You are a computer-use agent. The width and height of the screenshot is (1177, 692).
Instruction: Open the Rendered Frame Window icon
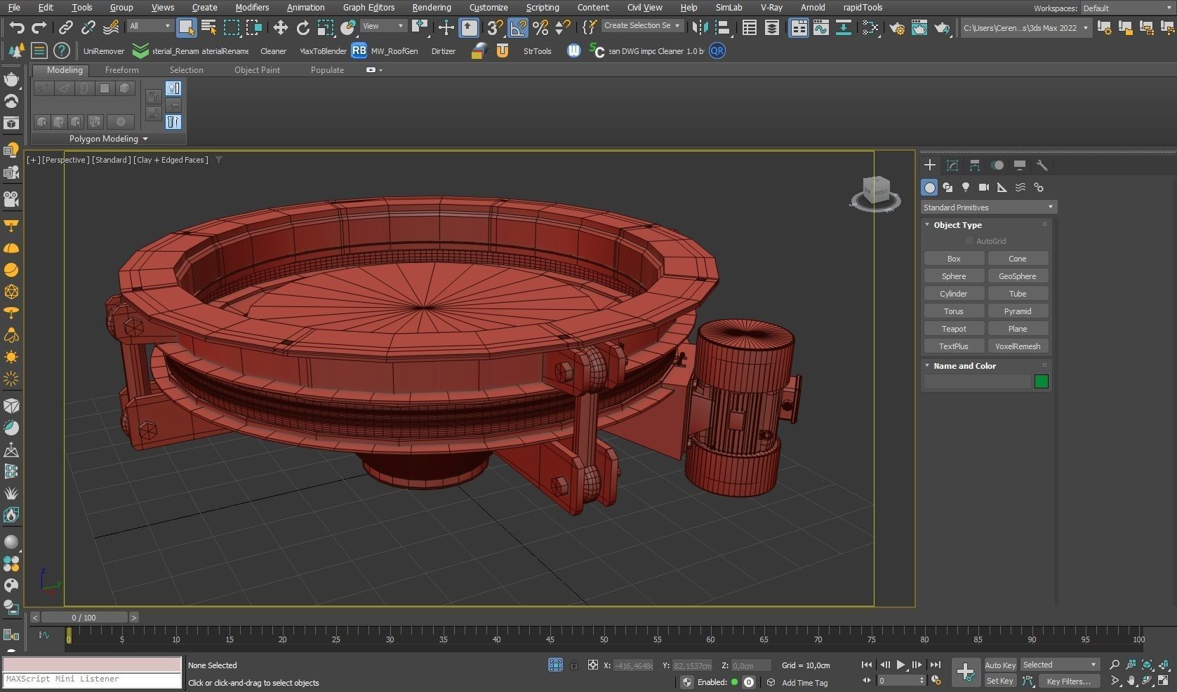[x=919, y=27]
